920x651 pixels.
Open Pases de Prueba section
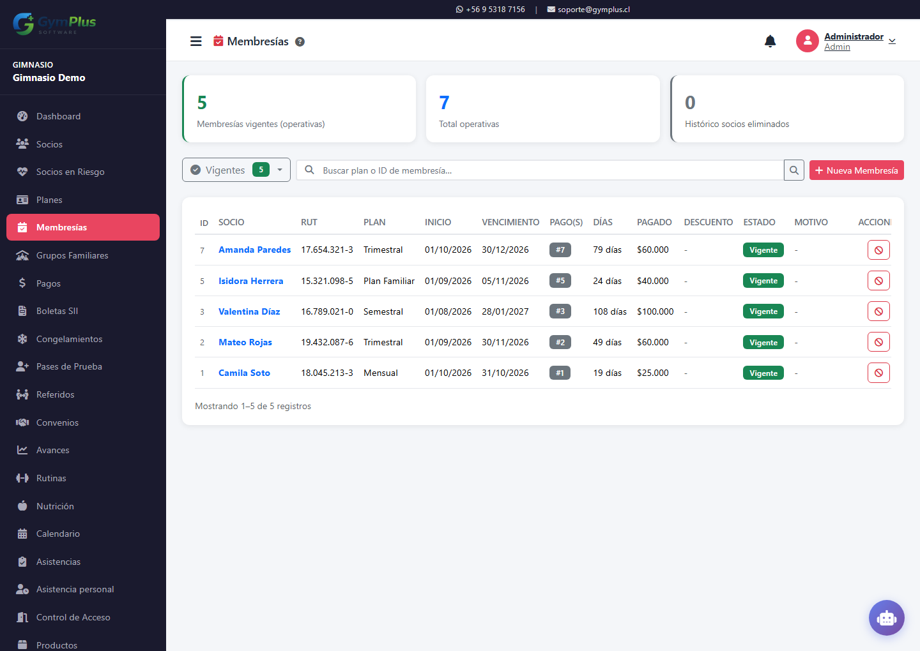(83, 366)
